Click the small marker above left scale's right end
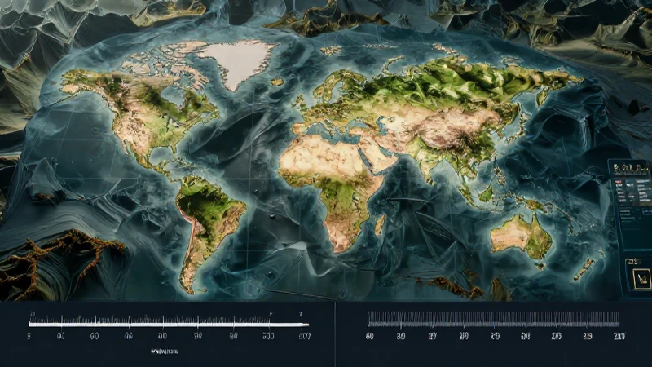This screenshot has height=367, width=652. point(301,313)
